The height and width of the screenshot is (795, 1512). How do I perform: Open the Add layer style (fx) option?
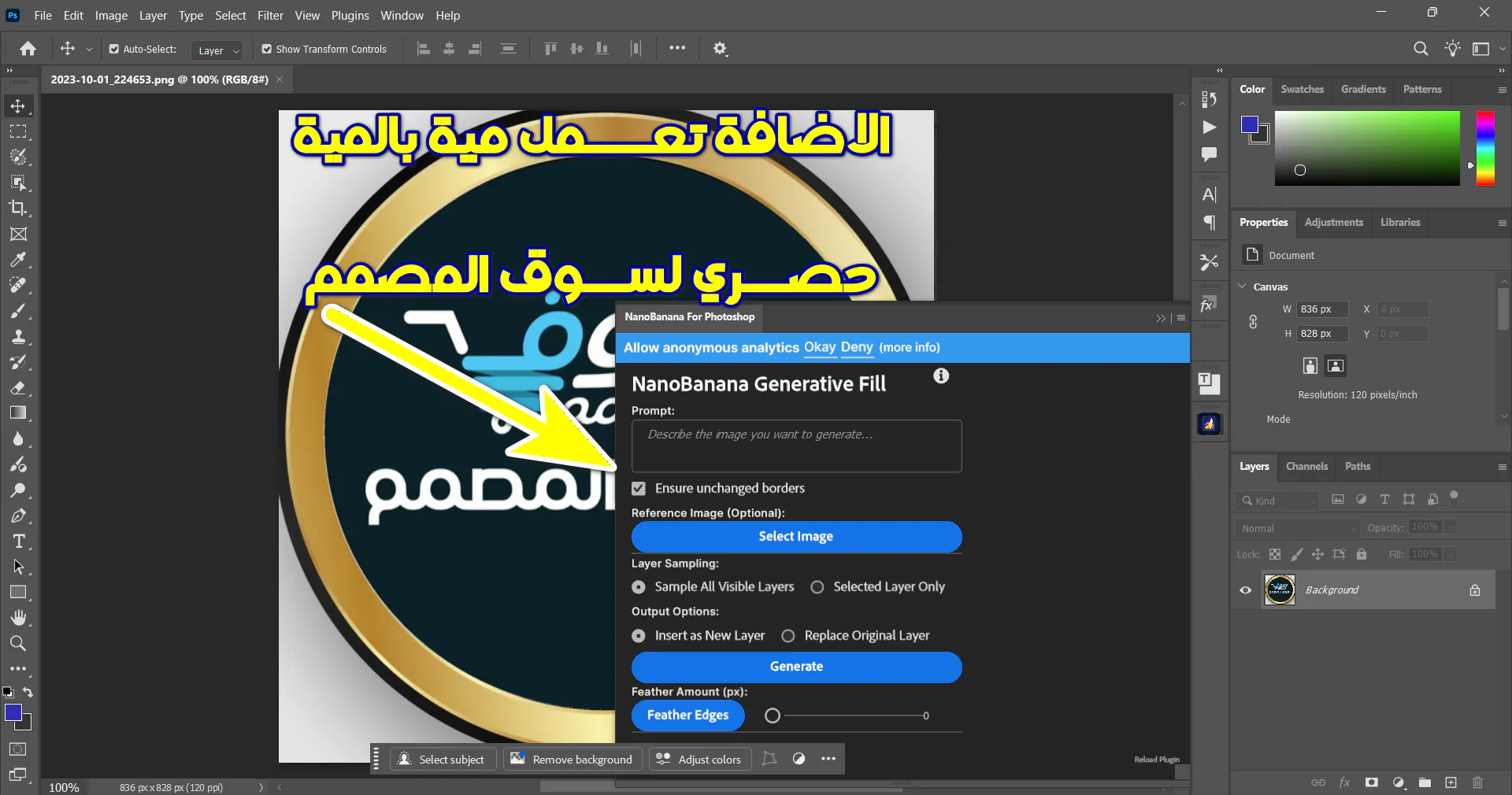pos(1345,782)
